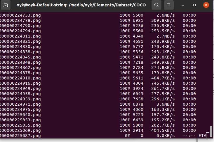
Task: Open the terminal search tool
Action: click(156, 5)
